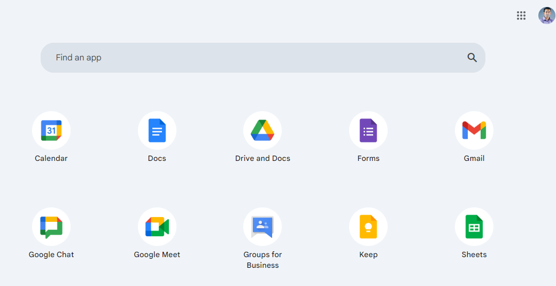Open the Calendar app icon

point(51,130)
